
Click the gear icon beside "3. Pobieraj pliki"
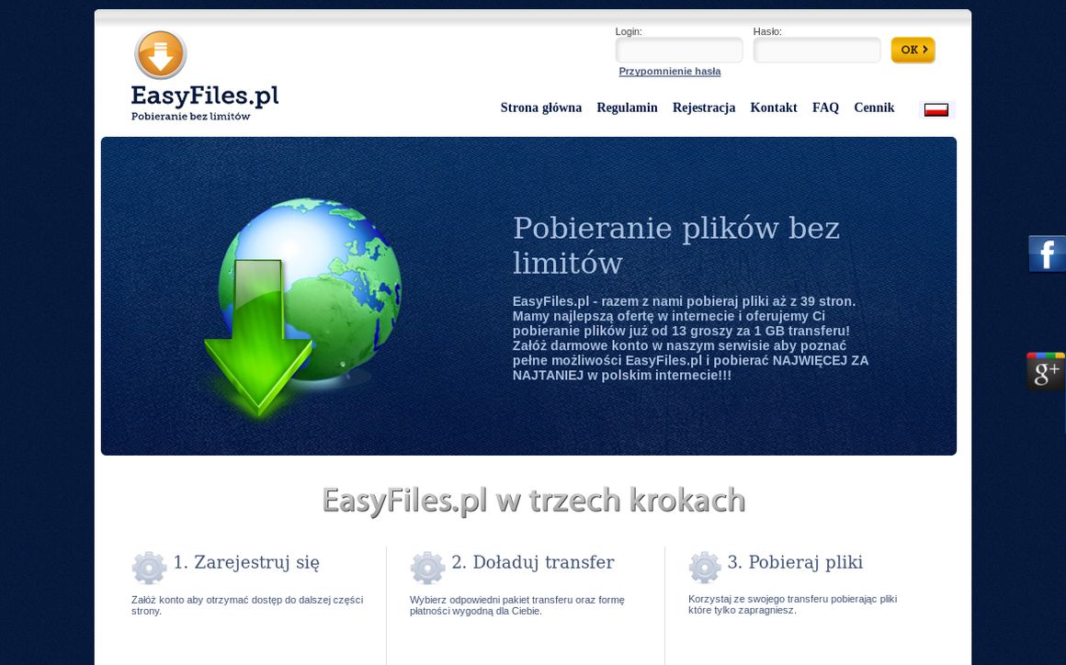click(704, 567)
